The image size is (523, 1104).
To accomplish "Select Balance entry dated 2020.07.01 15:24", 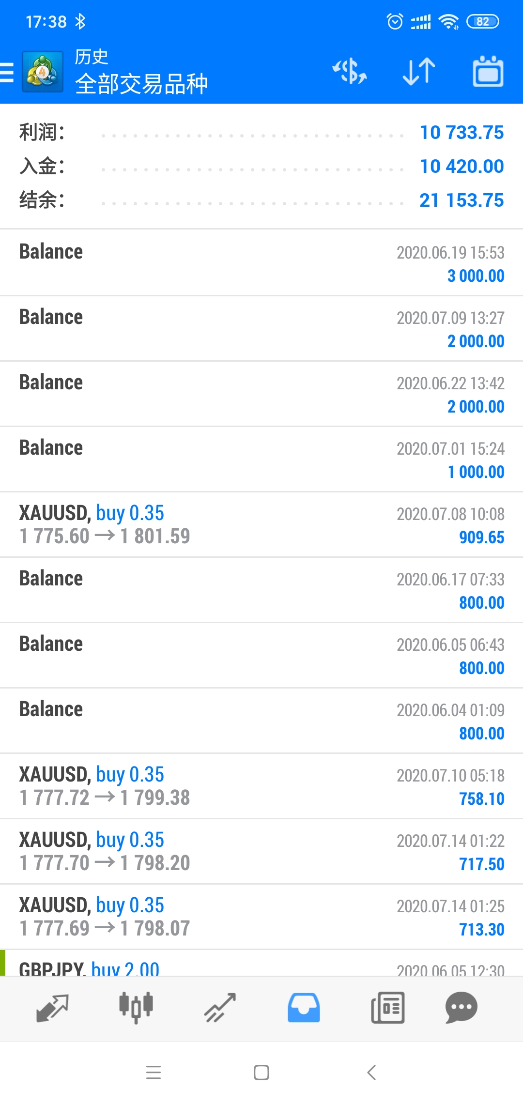I will tap(261, 459).
